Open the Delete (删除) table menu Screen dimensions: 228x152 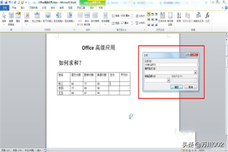click(x=27, y=19)
